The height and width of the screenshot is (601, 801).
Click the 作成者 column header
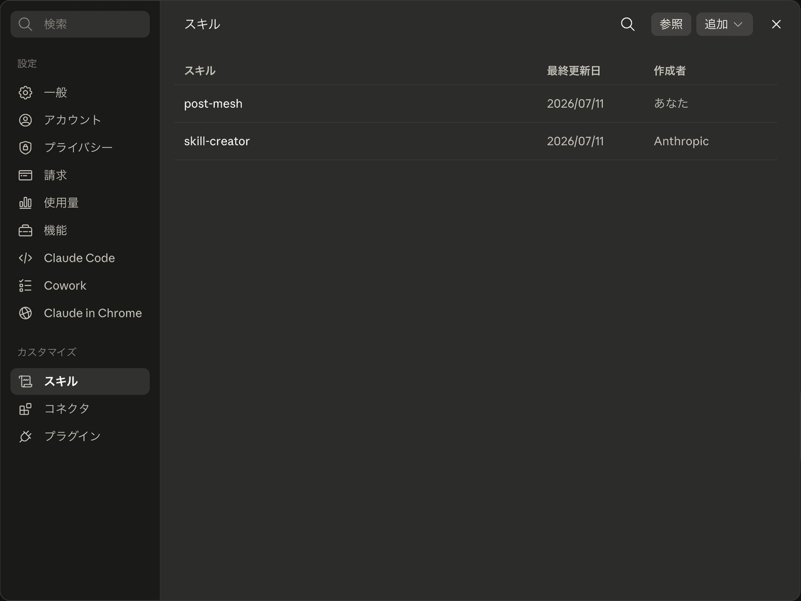point(670,71)
